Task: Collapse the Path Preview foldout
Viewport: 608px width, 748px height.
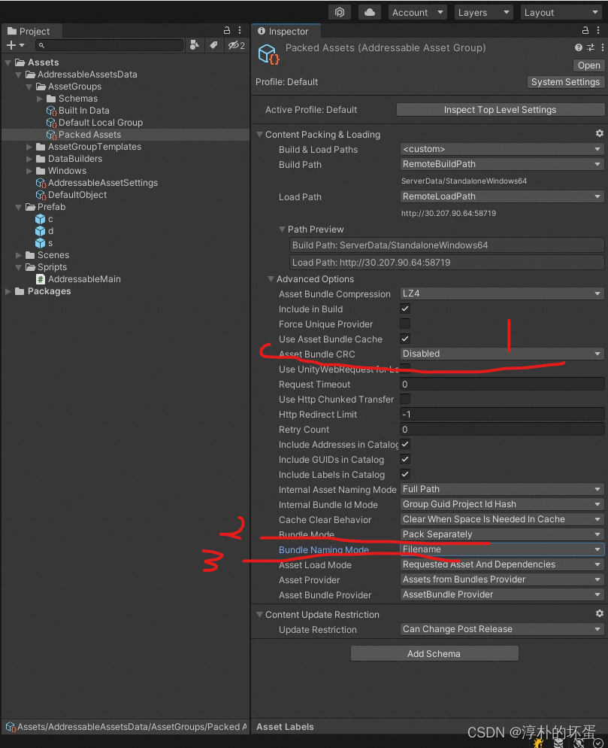Action: [282, 230]
